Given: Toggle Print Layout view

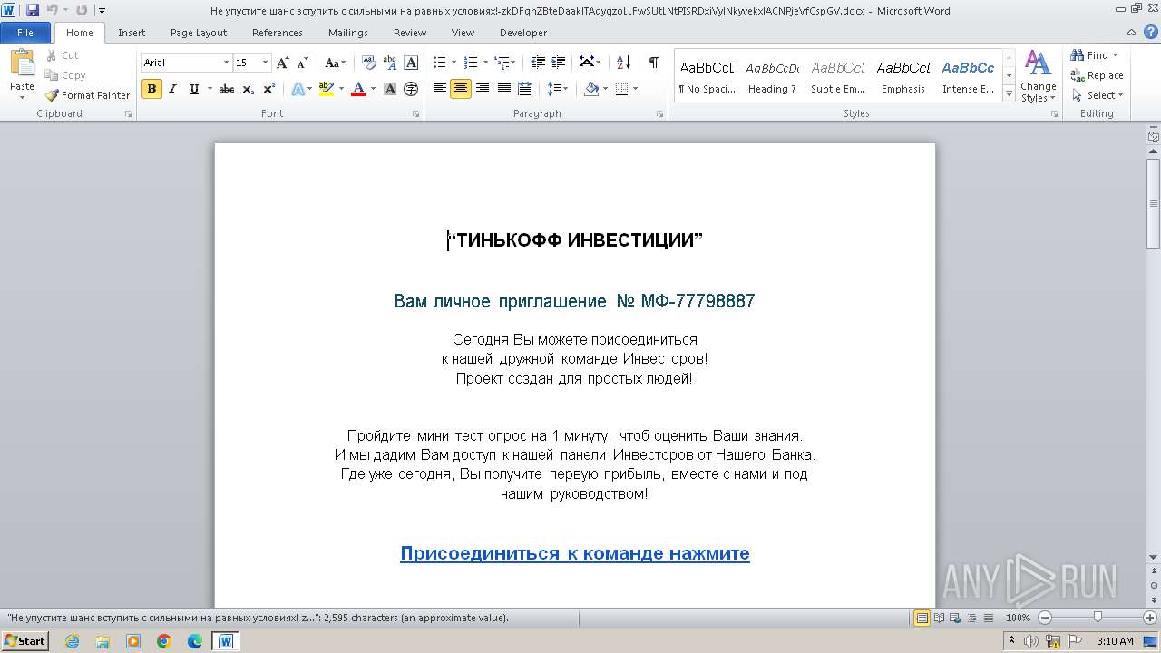Looking at the screenshot, I should click(922, 618).
